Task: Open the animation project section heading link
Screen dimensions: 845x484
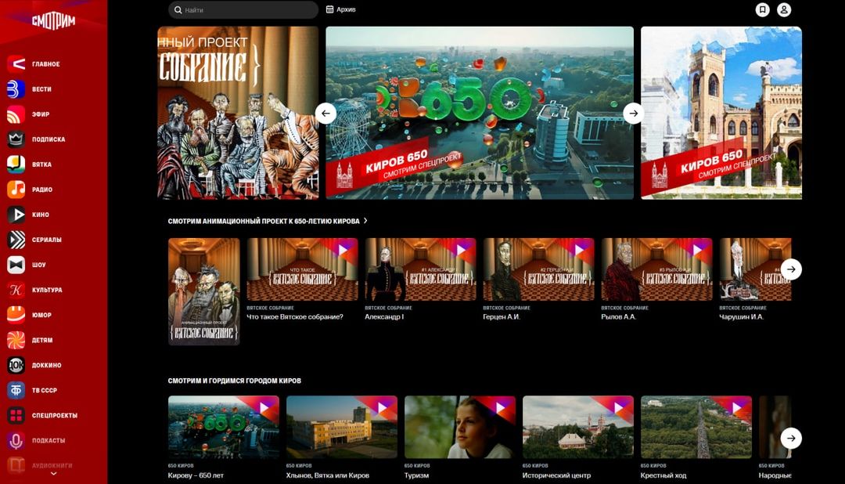Action: click(x=268, y=221)
